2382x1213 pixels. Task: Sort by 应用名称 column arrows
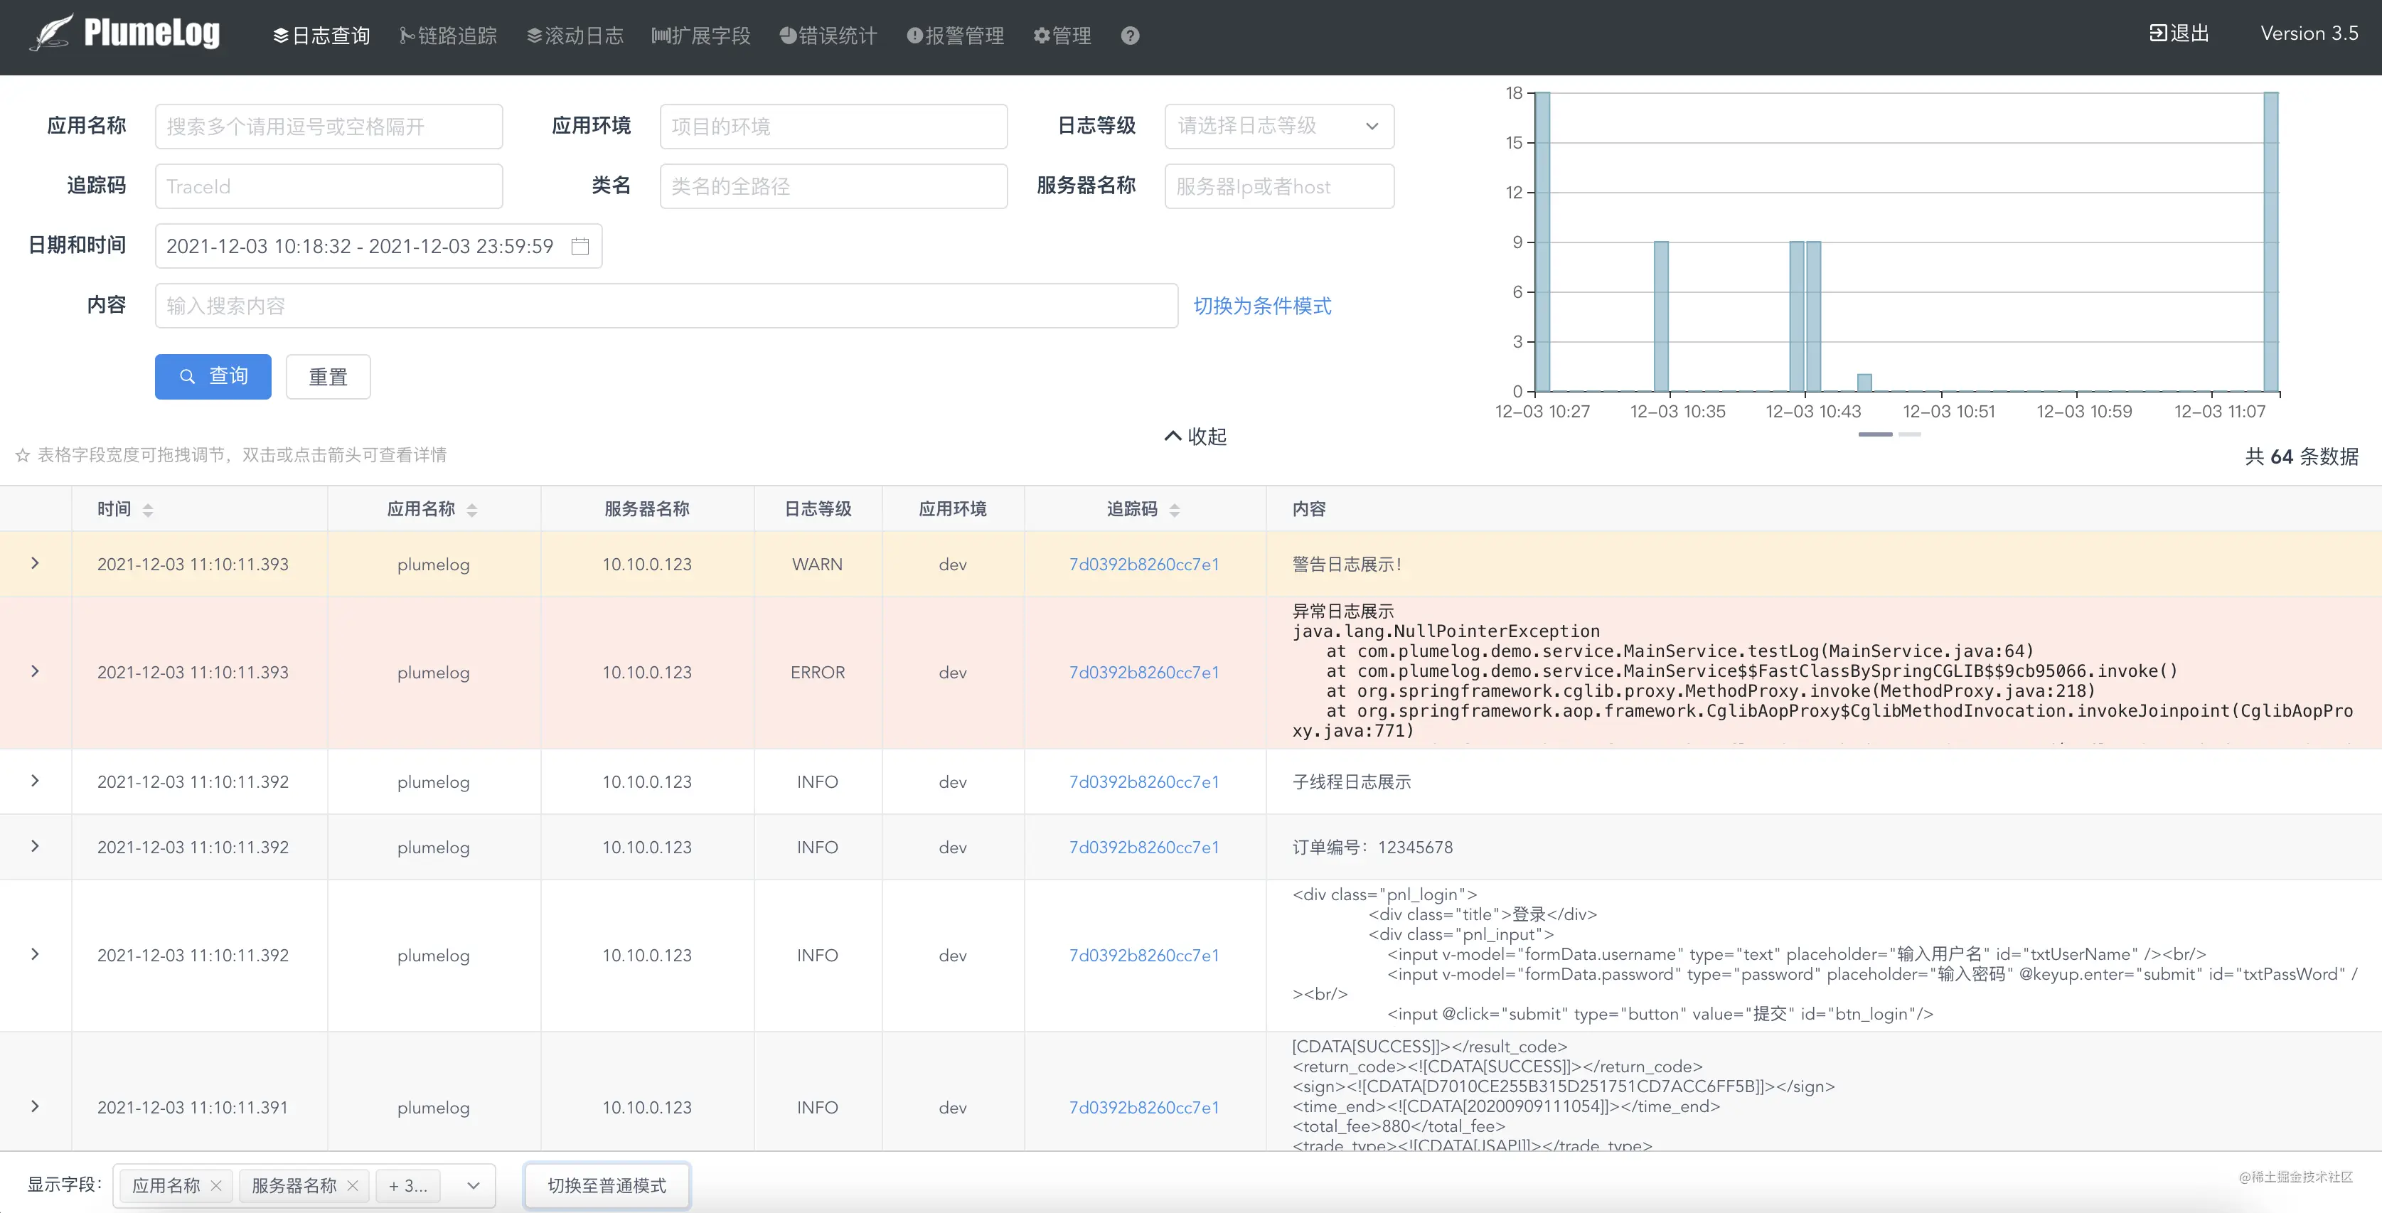(471, 509)
